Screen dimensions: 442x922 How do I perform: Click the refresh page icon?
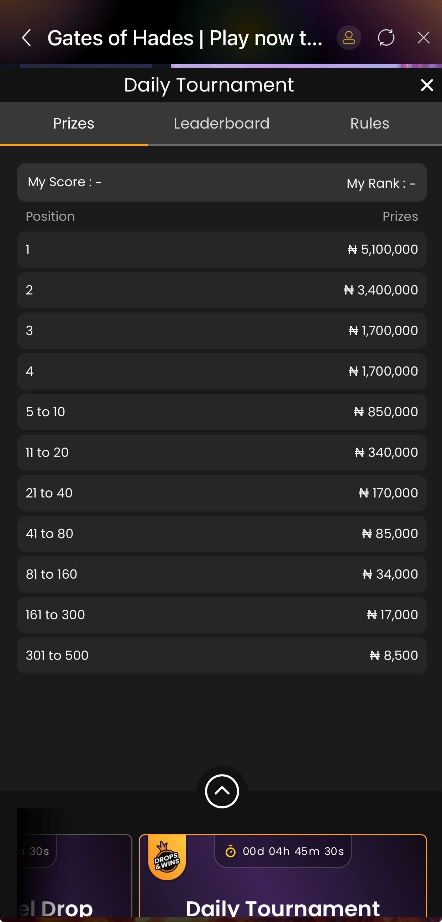click(386, 38)
